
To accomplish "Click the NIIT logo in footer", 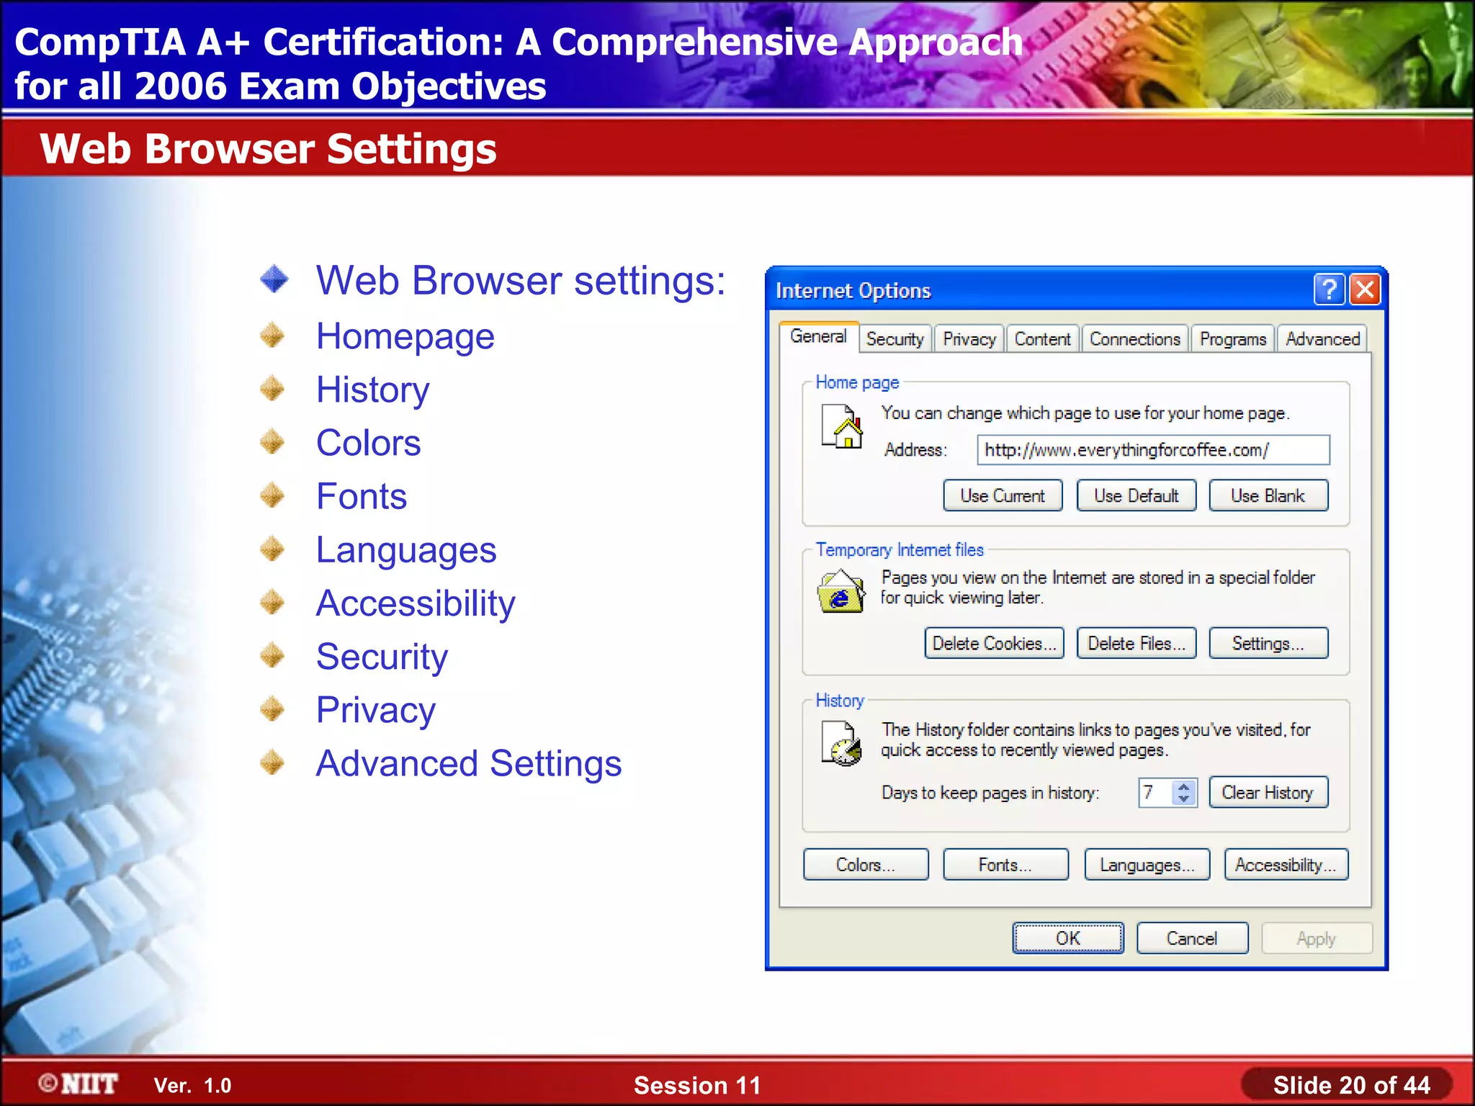I will click(79, 1084).
